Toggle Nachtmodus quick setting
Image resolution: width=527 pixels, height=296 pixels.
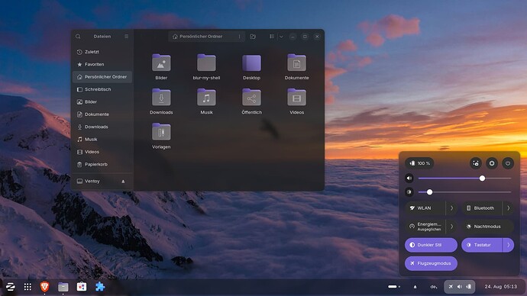point(488,227)
